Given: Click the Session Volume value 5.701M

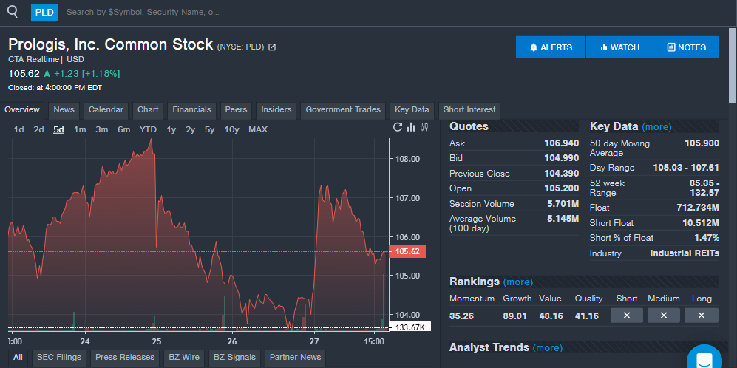Looking at the screenshot, I should coord(563,203).
